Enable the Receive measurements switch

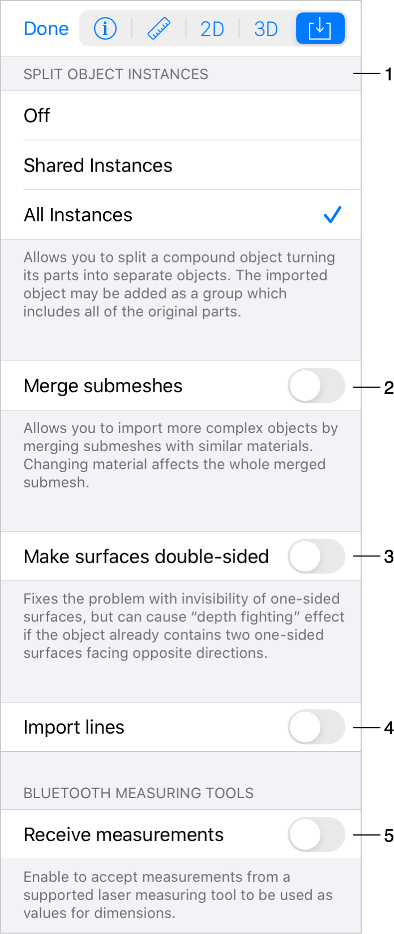pyautogui.click(x=316, y=835)
